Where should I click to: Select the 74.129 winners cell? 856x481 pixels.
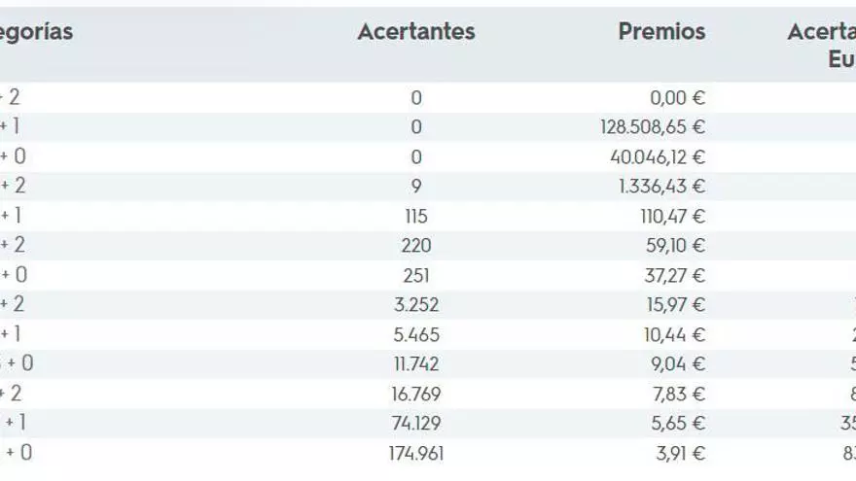(x=416, y=424)
